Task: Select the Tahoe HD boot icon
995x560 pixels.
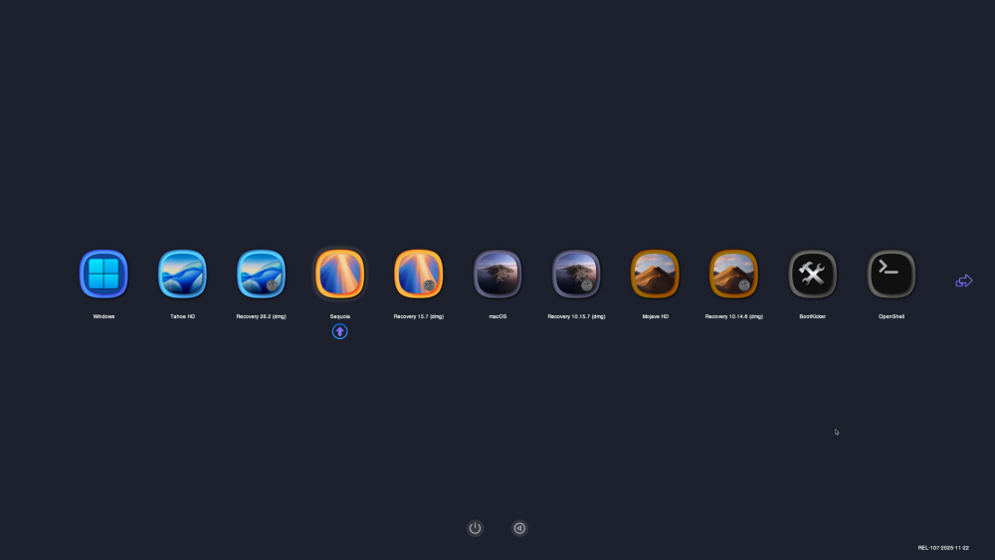Action: tap(182, 274)
